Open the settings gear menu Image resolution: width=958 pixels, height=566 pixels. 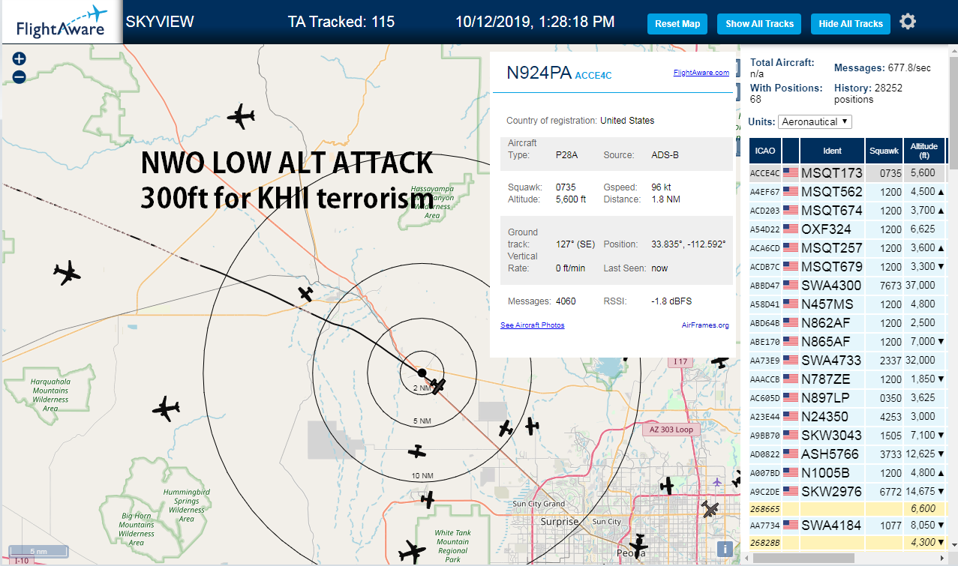point(908,22)
